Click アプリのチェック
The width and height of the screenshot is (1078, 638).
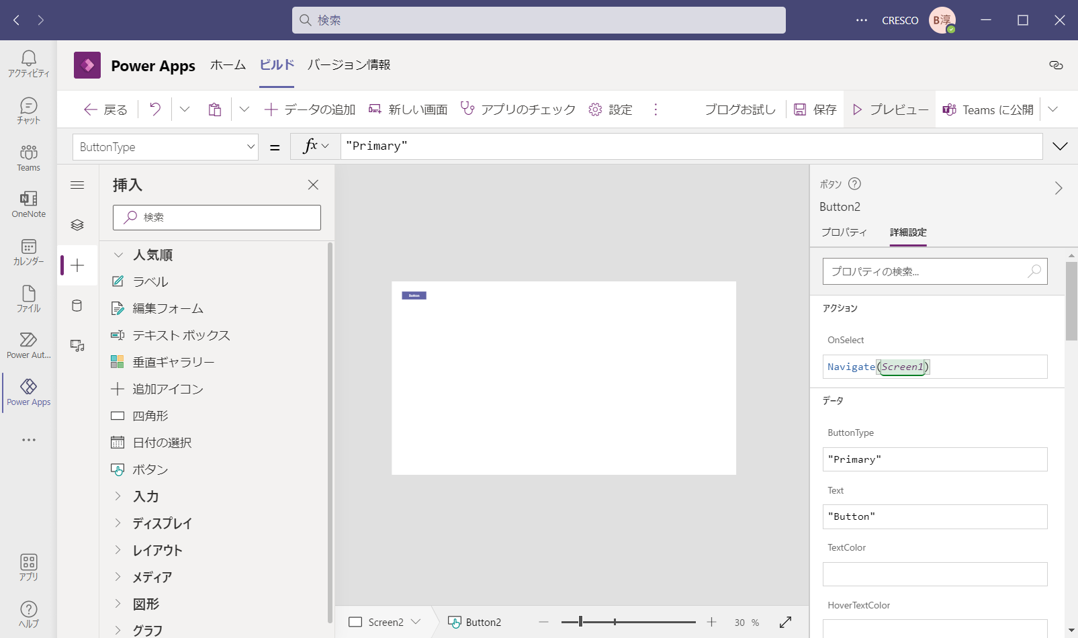[x=518, y=109]
